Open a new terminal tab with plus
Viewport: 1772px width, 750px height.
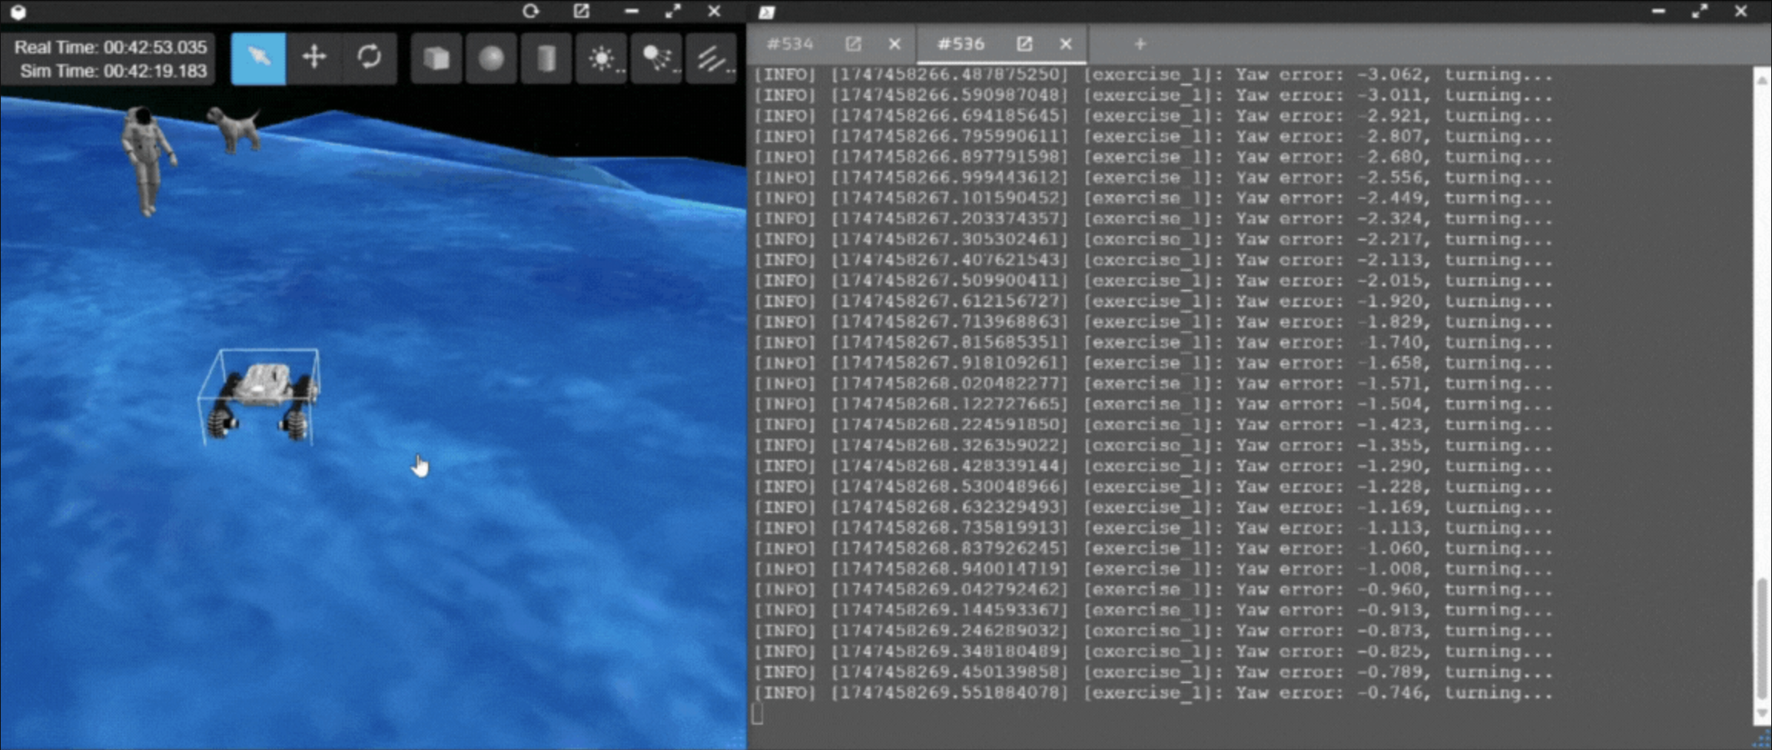(x=1140, y=45)
